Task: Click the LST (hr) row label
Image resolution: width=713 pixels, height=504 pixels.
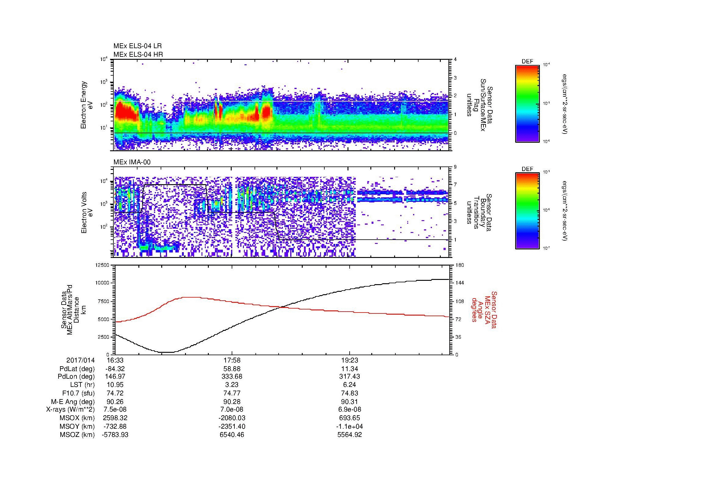Action: point(82,385)
